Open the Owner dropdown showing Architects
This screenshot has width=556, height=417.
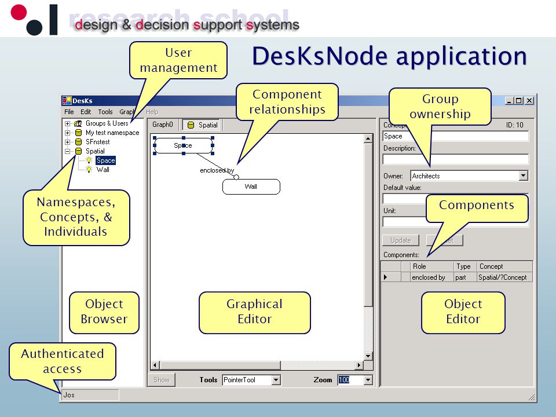point(524,176)
